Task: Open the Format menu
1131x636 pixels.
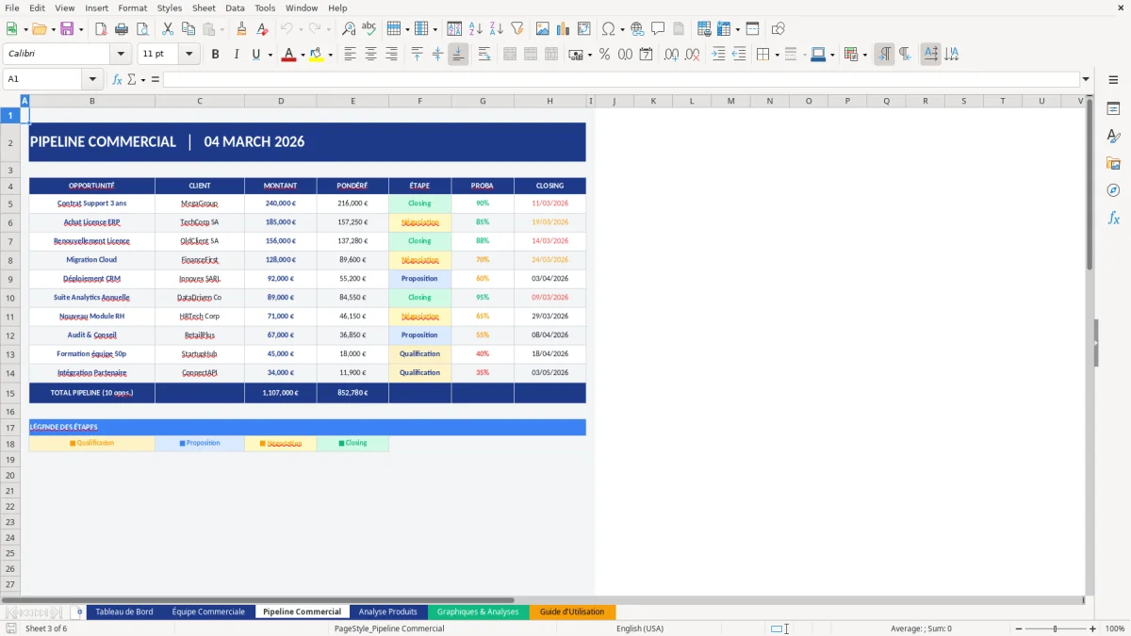Action: (132, 8)
